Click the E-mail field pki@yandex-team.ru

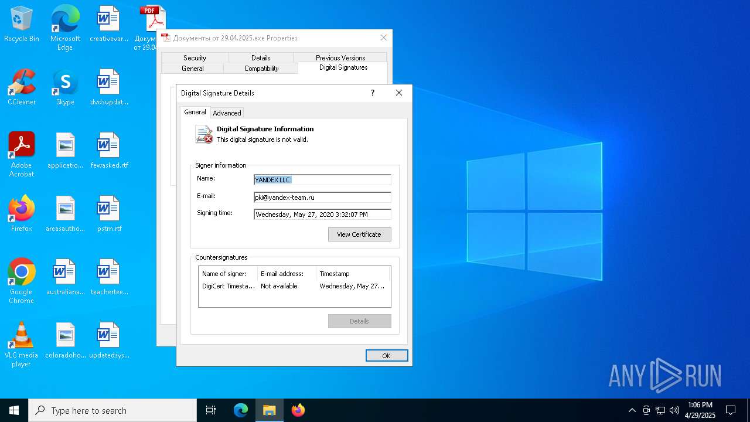(x=322, y=198)
